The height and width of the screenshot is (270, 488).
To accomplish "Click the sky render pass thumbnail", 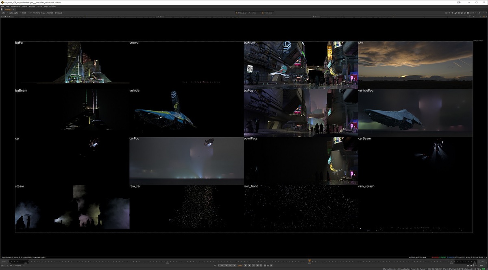I will tap(415, 65).
